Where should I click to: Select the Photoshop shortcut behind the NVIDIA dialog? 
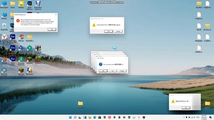[x=12, y=25]
